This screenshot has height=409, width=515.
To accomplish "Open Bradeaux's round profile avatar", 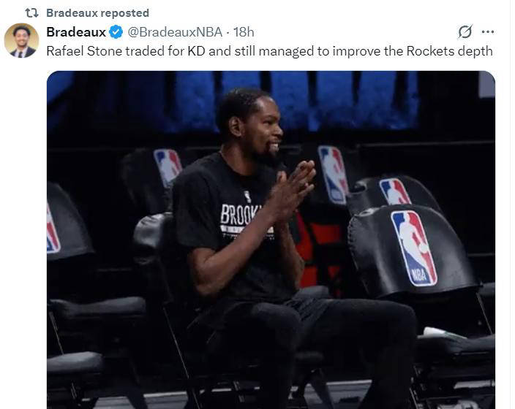I will (x=21, y=40).
